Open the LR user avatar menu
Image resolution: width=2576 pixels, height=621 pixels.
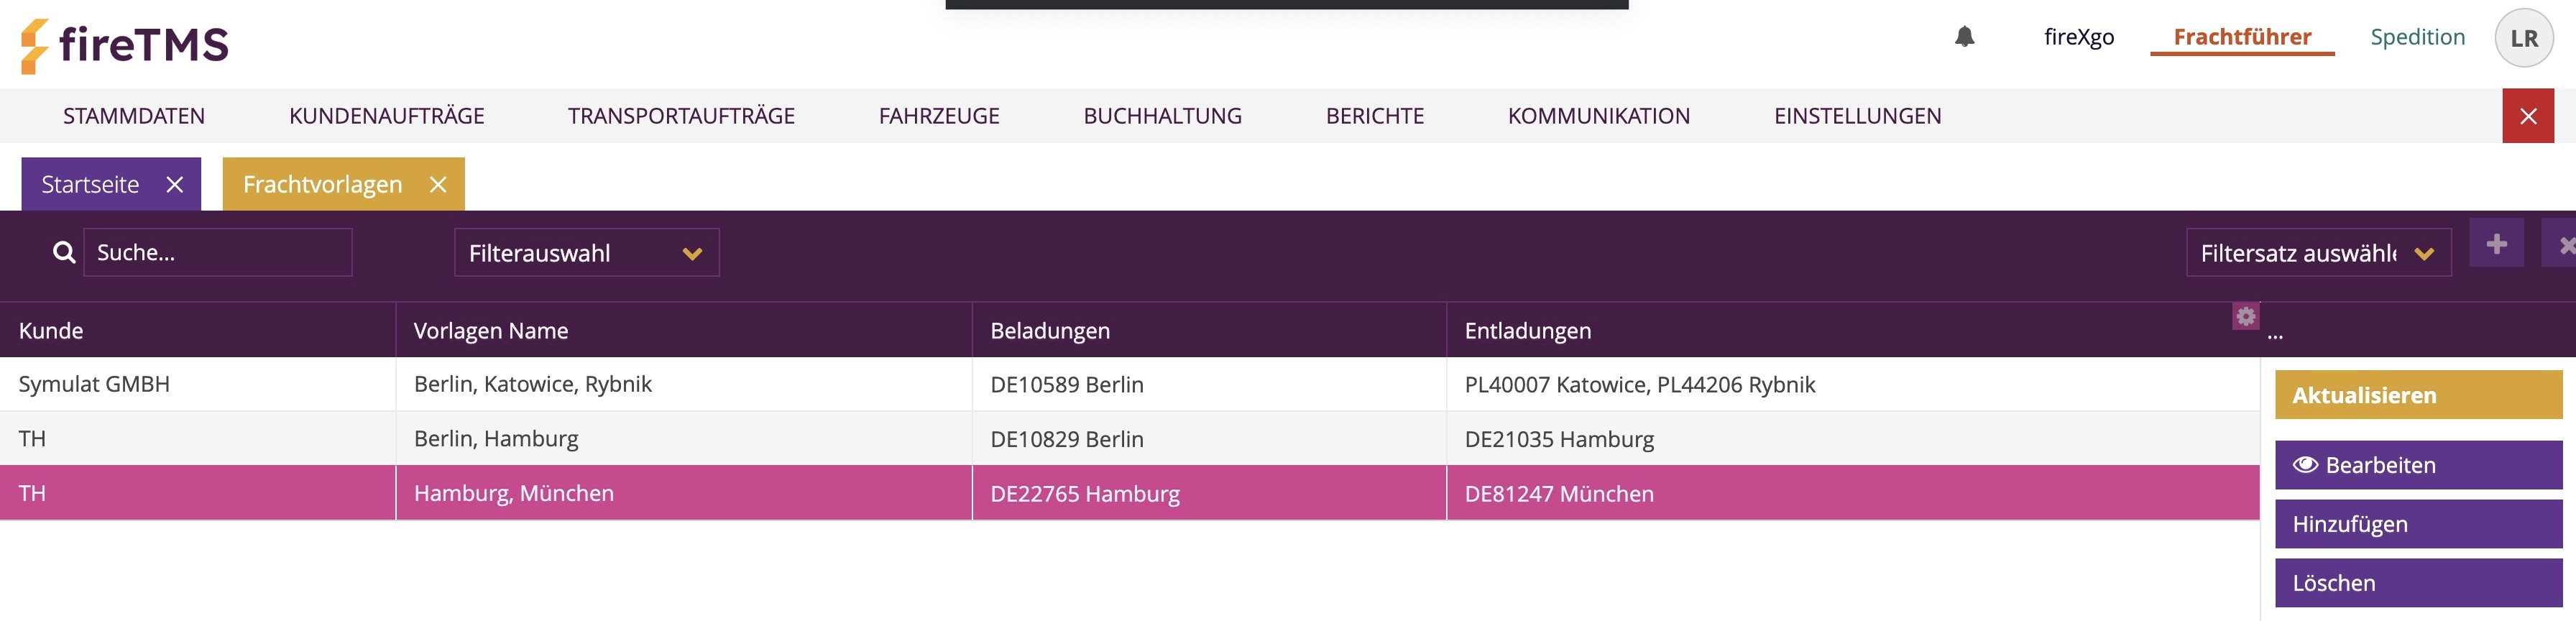(x=2523, y=38)
